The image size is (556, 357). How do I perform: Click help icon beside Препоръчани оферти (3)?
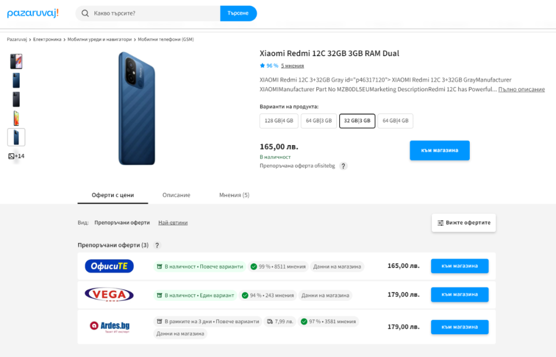157,245
